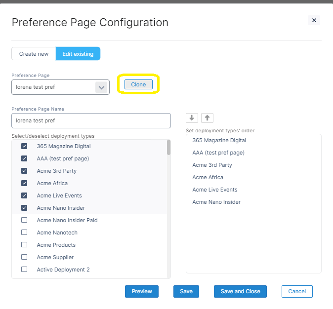
Task: Click the Save button
Action: tap(186, 291)
